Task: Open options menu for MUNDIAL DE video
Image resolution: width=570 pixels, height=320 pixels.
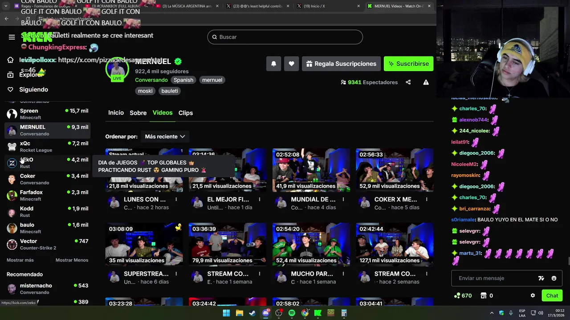Action: point(343,200)
